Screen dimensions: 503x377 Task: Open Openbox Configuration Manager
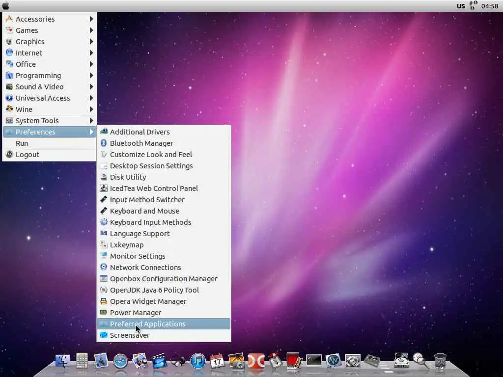pos(164,279)
